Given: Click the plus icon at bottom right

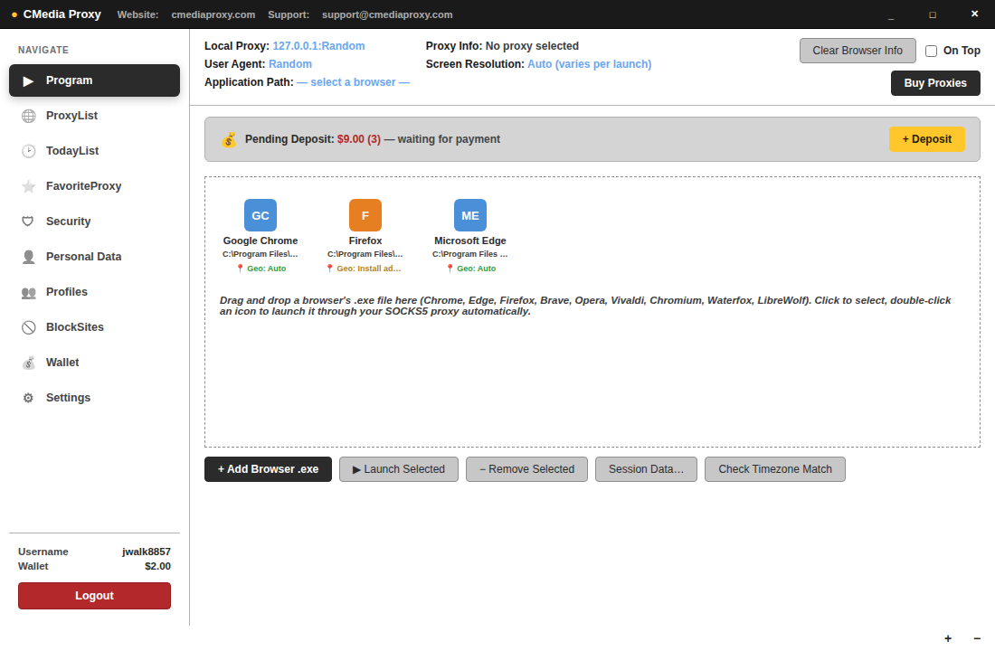Looking at the screenshot, I should coord(947,638).
